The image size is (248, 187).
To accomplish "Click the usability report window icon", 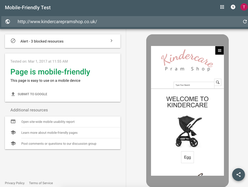I will pyautogui.click(x=13, y=122).
